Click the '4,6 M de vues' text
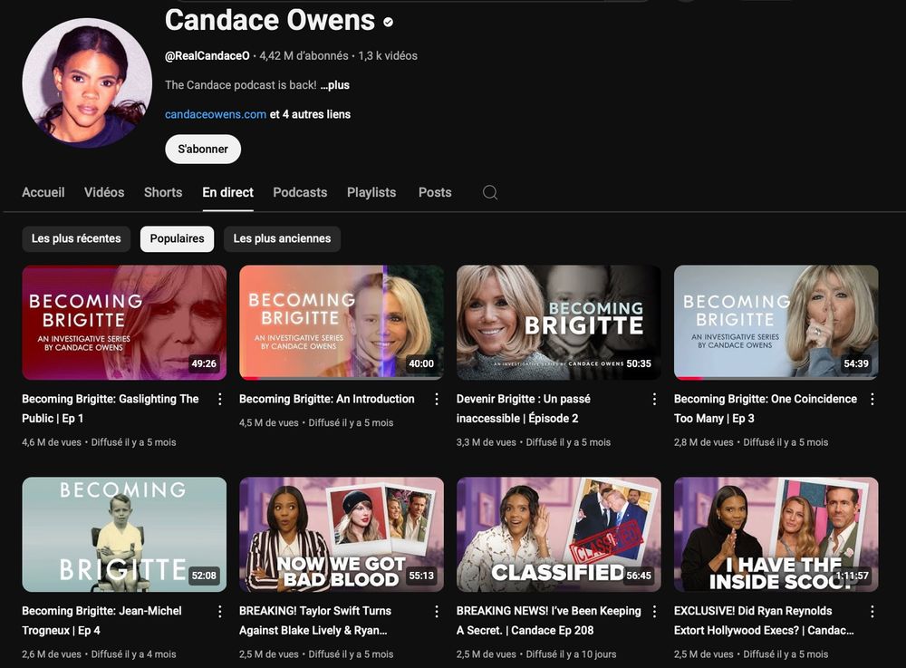This screenshot has width=906, height=668. [52, 442]
